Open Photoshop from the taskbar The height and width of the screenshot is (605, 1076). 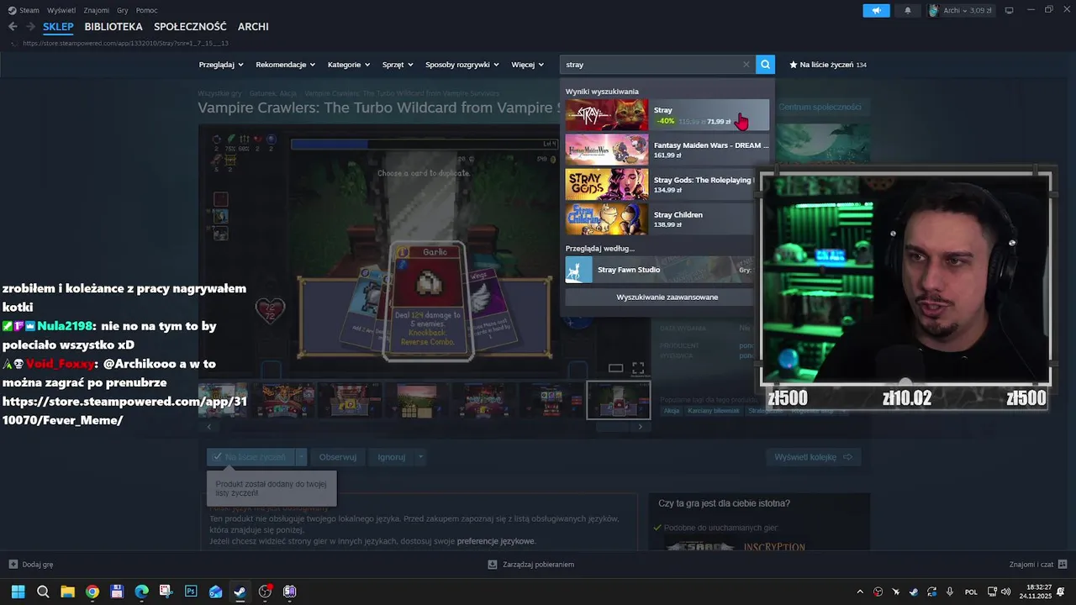(191, 592)
